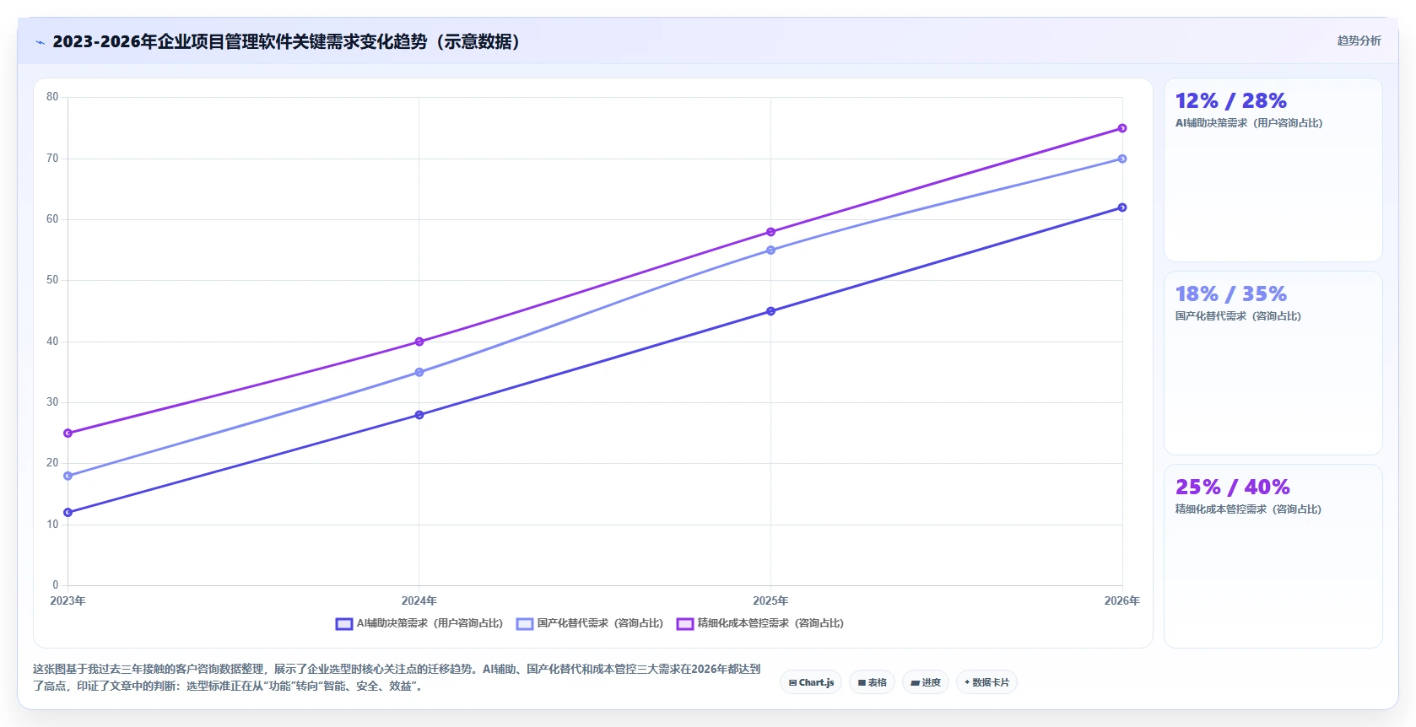Image resolution: width=1416 pixels, height=727 pixels.
Task: Click the 2026年 x-axis label
Action: [1122, 600]
